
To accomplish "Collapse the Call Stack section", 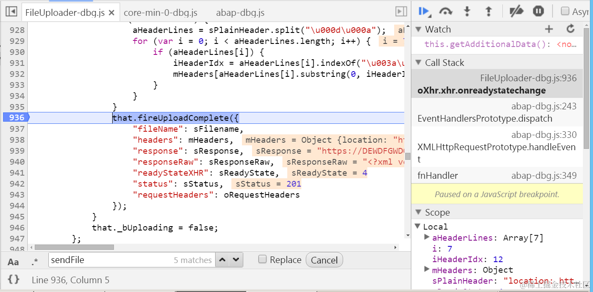I will coord(418,62).
